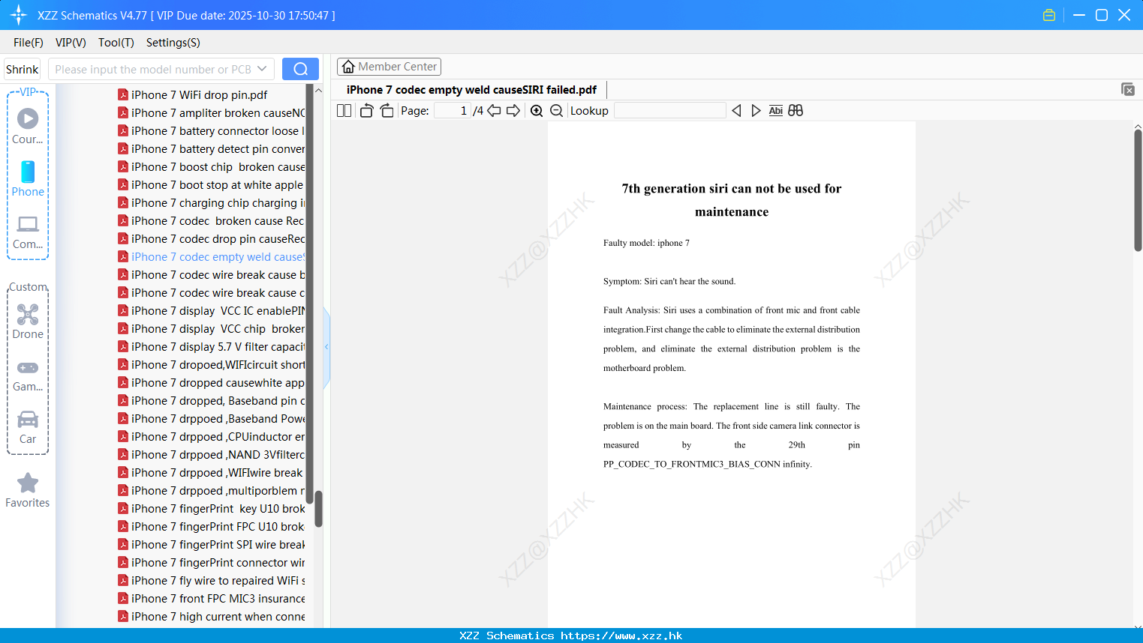Go to previous page arrow
This screenshot has height=643, width=1143.
point(494,111)
